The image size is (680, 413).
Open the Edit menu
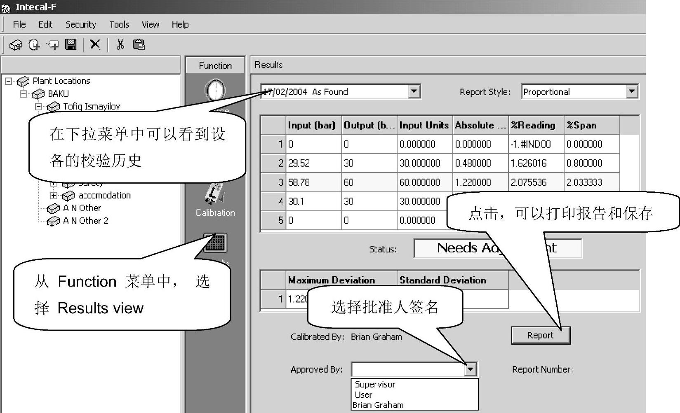coord(45,24)
